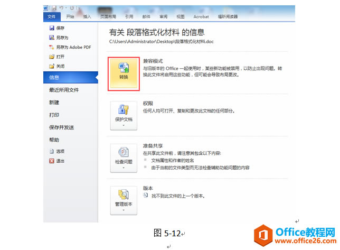Switch to the 邮件 (Mailings) tab

point(146,17)
